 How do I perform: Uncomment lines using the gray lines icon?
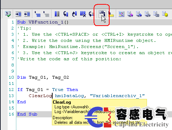tap(46, 14)
